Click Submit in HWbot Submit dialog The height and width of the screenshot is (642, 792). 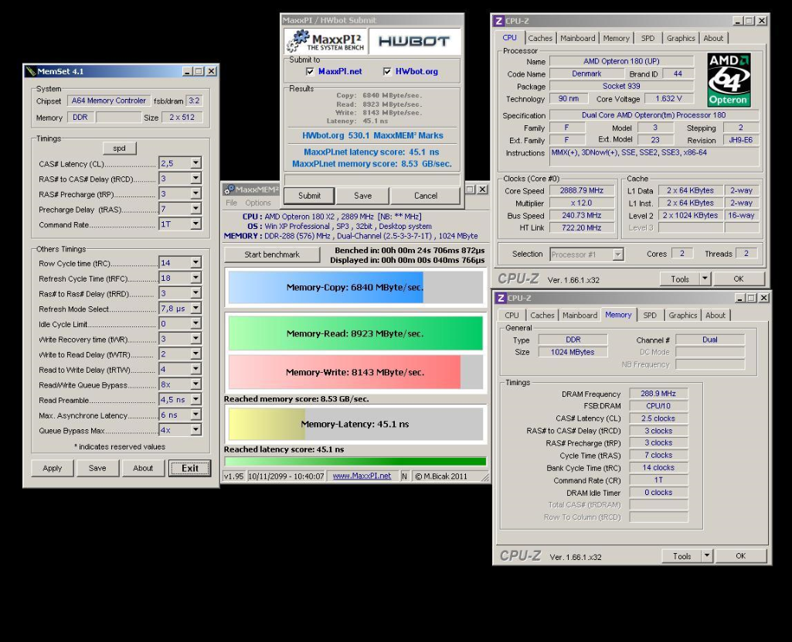click(x=308, y=196)
